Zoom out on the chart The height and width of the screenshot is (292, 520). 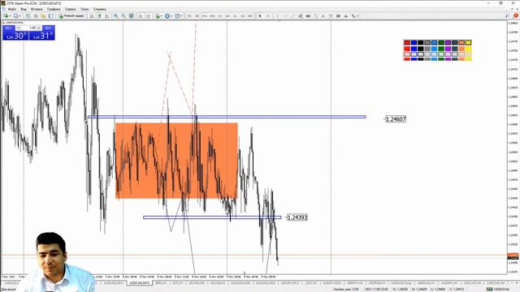[x=123, y=16]
